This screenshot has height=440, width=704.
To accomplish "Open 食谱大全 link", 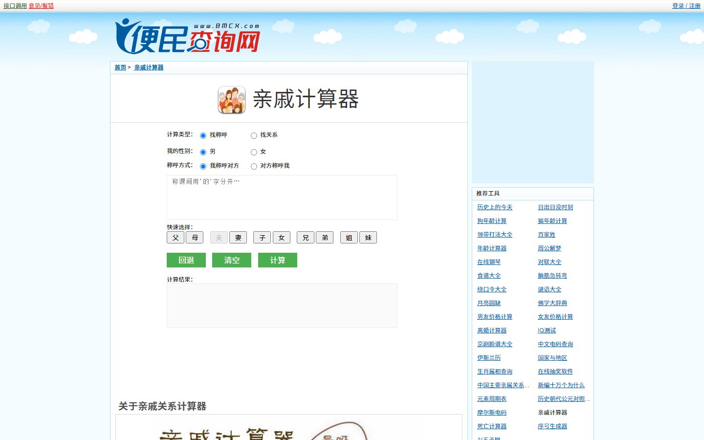I will click(489, 276).
